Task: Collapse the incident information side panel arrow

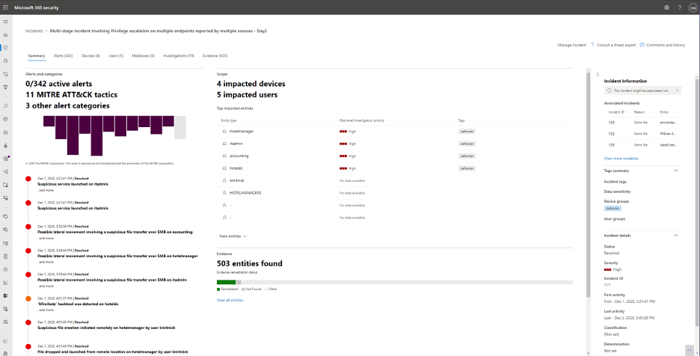Action: click(598, 75)
